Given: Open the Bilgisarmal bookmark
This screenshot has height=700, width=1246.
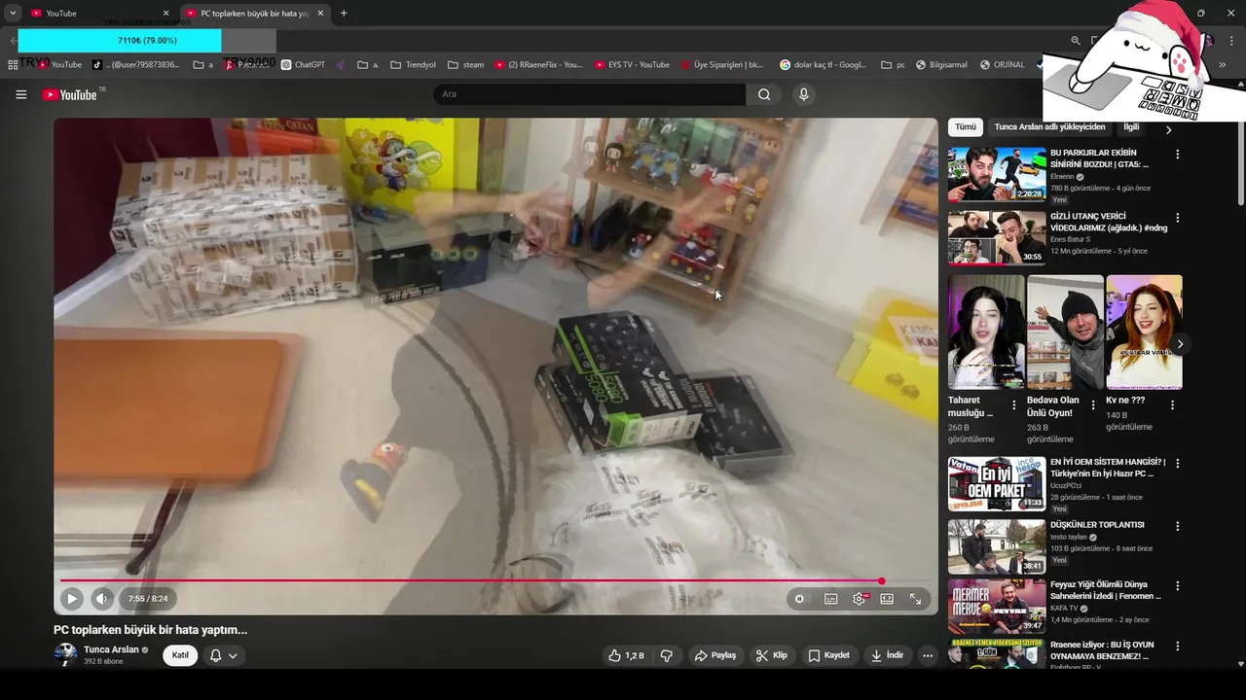Looking at the screenshot, I should [941, 65].
